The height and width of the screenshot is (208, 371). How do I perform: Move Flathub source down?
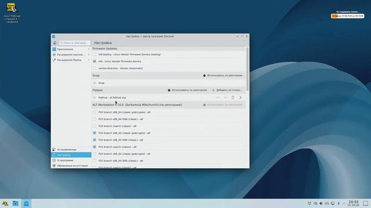pyautogui.click(x=225, y=98)
